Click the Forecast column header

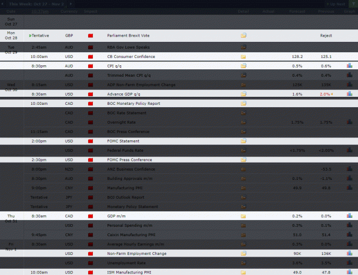pos(297,11)
